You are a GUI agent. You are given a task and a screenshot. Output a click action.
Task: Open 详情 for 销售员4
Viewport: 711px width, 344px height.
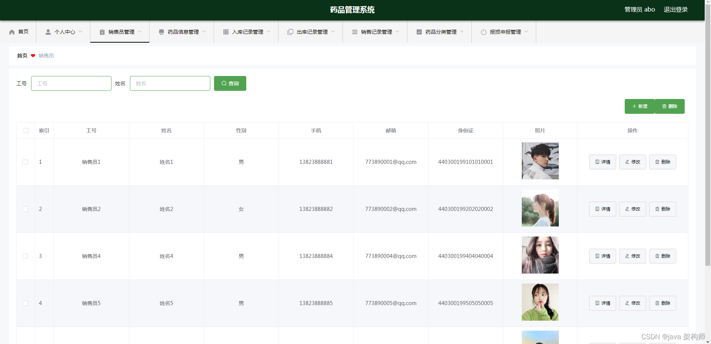[602, 256]
